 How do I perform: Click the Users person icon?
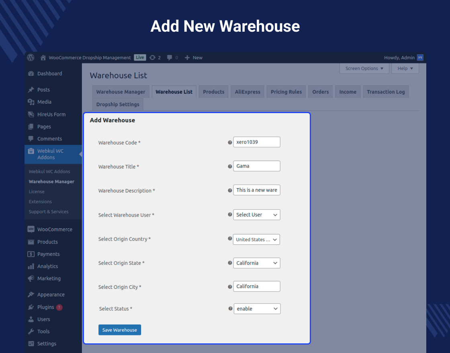31,319
